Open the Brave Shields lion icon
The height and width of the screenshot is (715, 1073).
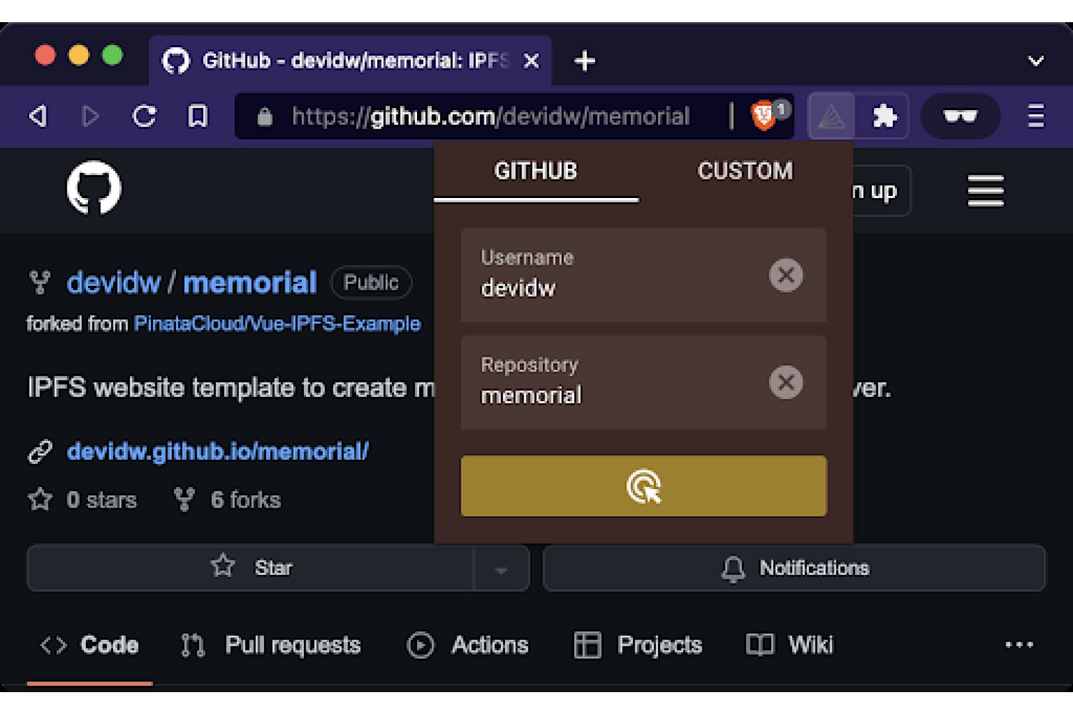pyautogui.click(x=764, y=115)
